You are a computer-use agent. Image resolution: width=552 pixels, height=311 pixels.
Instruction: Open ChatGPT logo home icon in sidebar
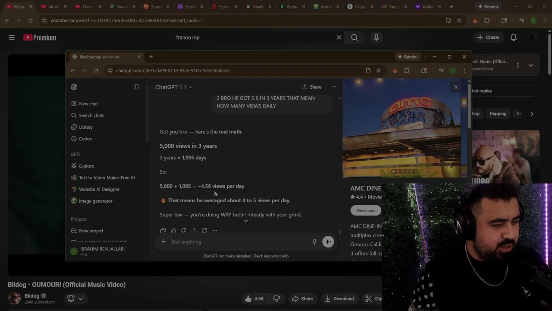(74, 87)
